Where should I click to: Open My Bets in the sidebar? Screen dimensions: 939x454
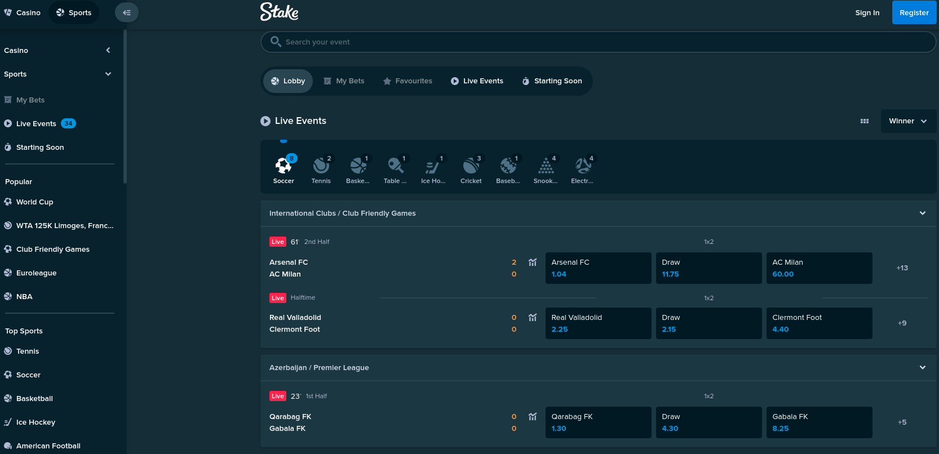(24, 100)
